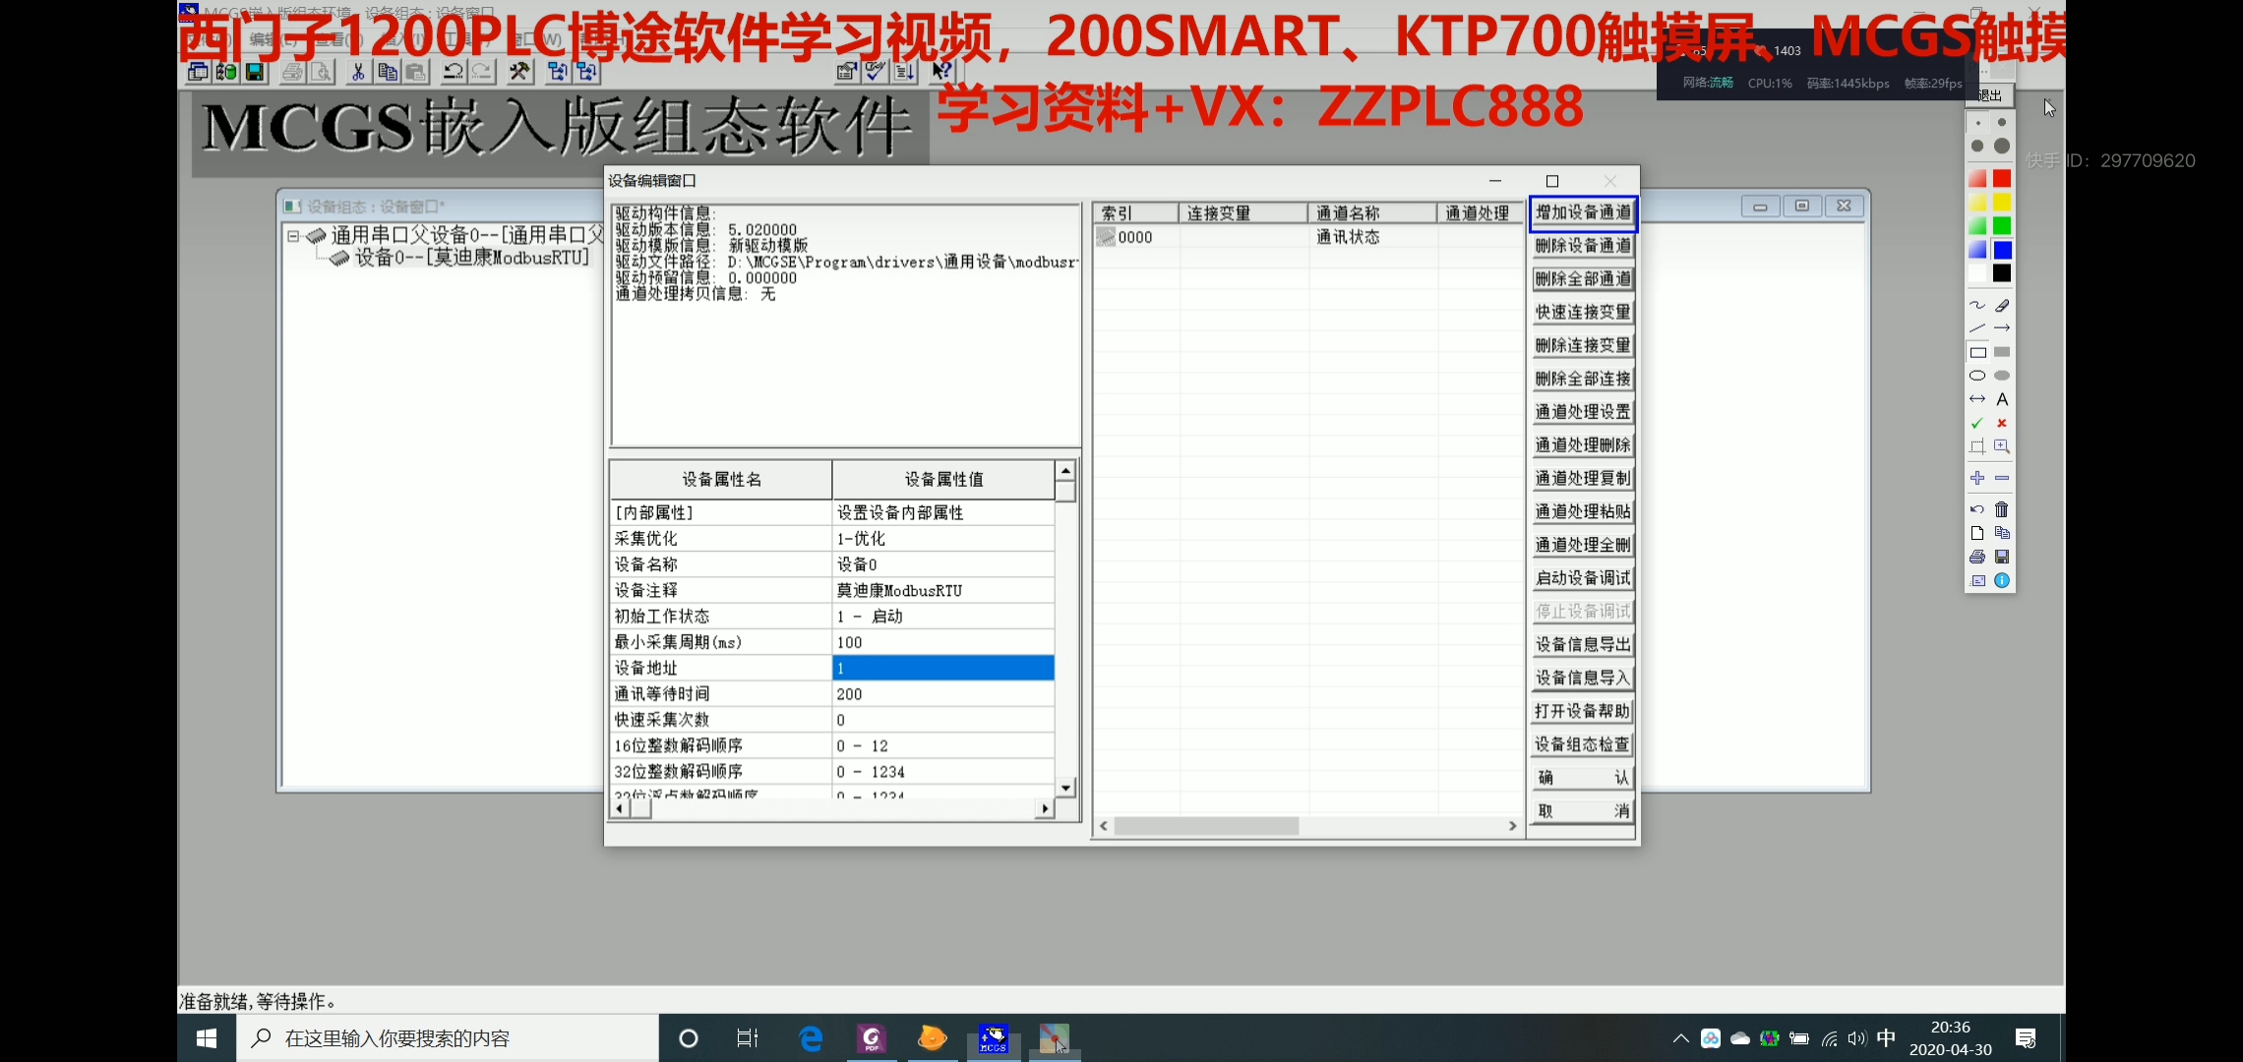
Task: Click the workbench window toolbar icon
Action: pyautogui.click(x=198, y=71)
